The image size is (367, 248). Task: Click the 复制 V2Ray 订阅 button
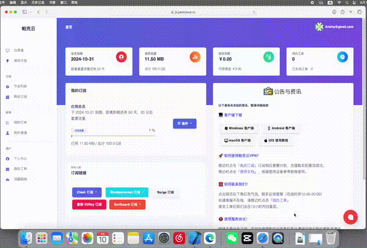pos(89,204)
